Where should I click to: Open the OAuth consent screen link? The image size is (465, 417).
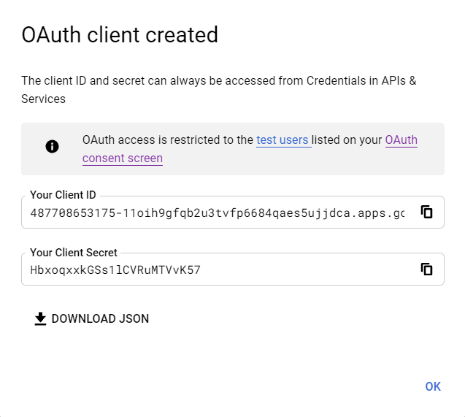401,139
